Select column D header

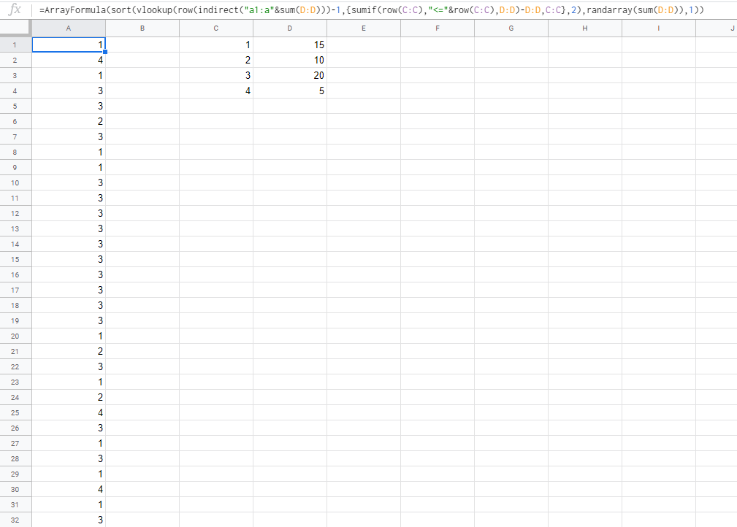(290, 28)
